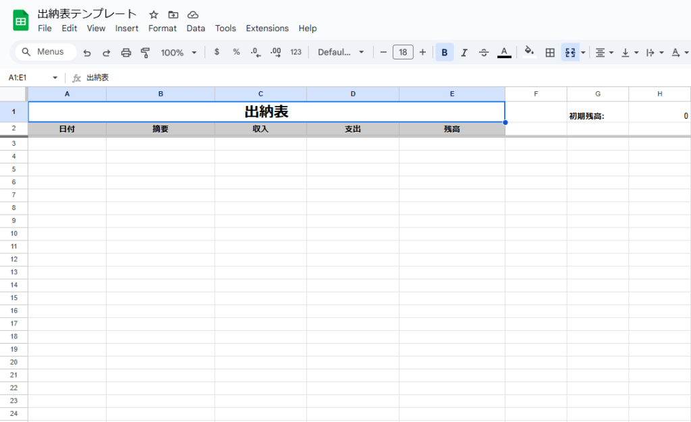Image resolution: width=691 pixels, height=422 pixels.
Task: Star this document with the star icon
Action: pyautogui.click(x=154, y=14)
